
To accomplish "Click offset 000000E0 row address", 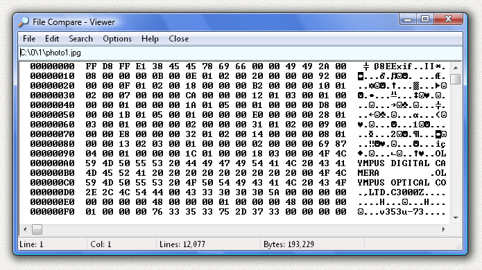I will coord(52,202).
